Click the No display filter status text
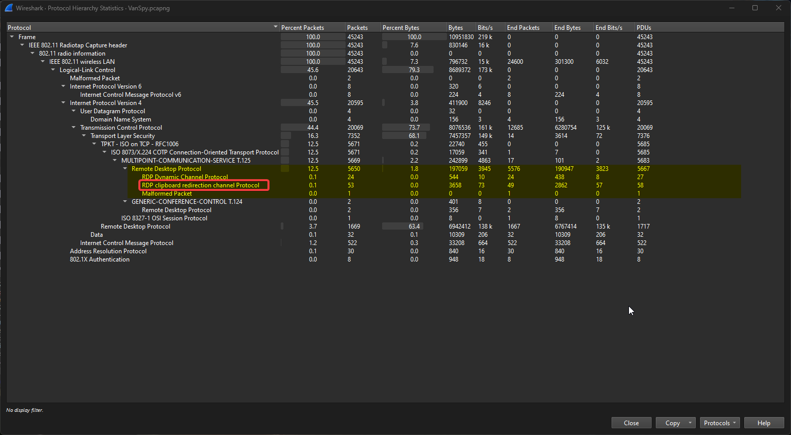791x435 pixels. click(x=25, y=410)
